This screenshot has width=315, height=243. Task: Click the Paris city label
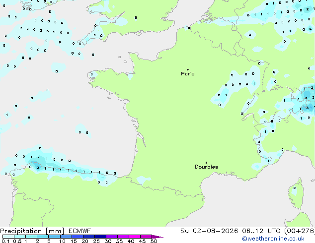[188, 74]
